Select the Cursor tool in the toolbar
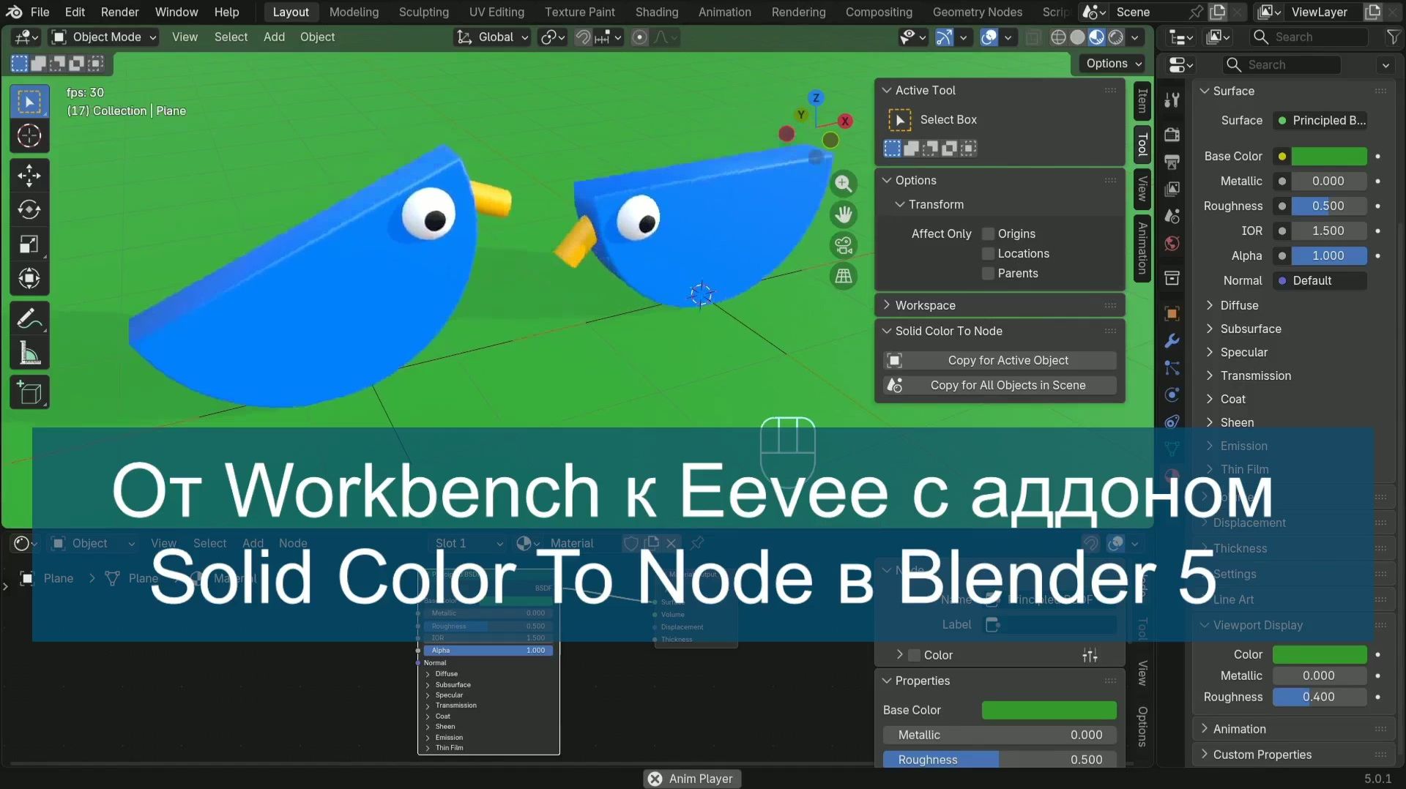This screenshot has height=789, width=1406. [29, 135]
